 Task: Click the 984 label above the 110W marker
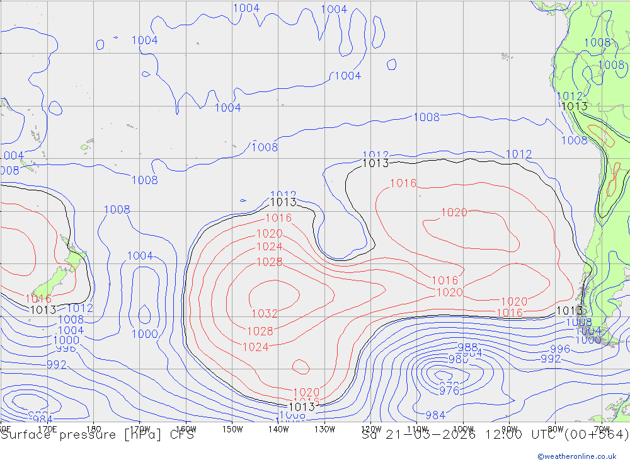click(435, 415)
